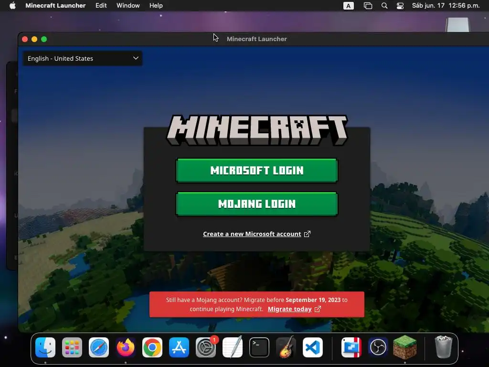The height and width of the screenshot is (367, 489).
Task: Open TextEdit from the Dock
Action: [233, 347]
